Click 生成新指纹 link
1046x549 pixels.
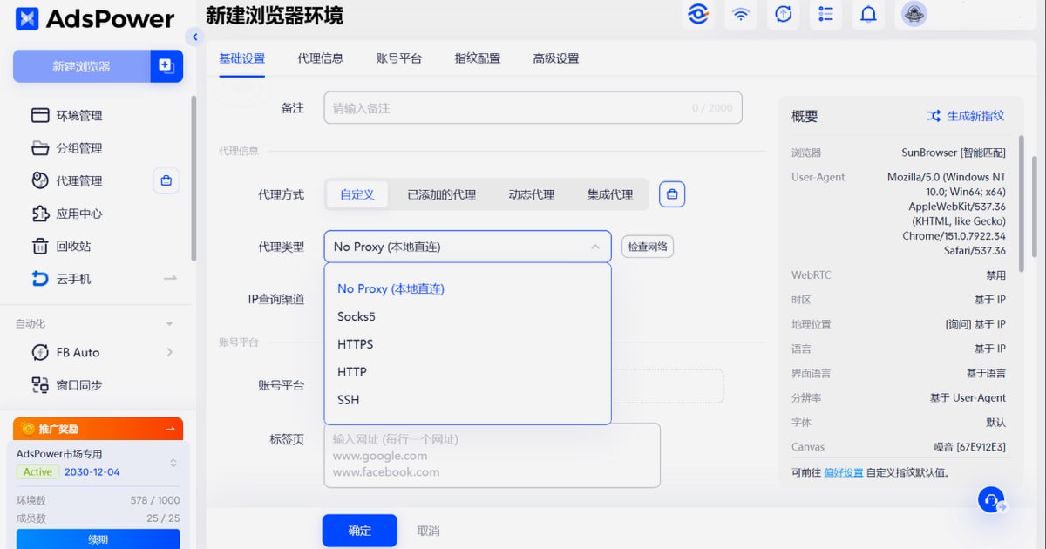[975, 116]
